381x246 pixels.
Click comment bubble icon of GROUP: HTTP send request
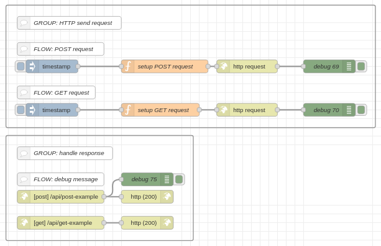tap(24, 23)
